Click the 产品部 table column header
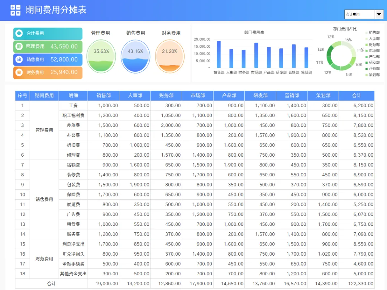This screenshot has height=290, width=387. pos(229,95)
